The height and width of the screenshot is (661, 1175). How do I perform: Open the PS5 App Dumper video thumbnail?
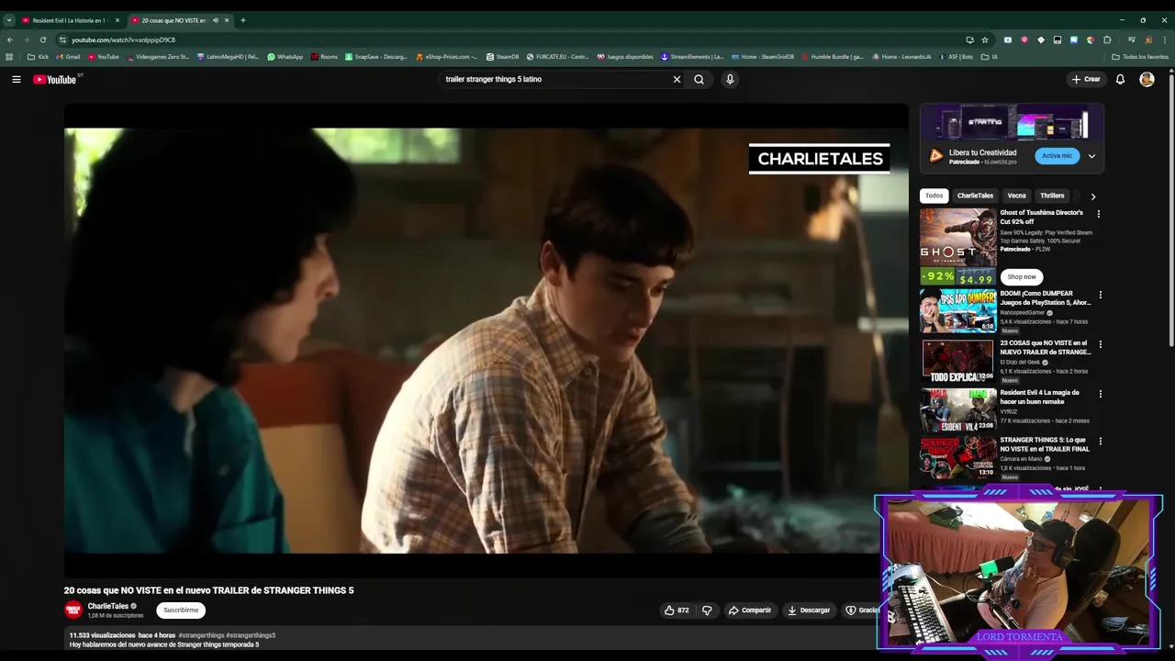pyautogui.click(x=957, y=311)
